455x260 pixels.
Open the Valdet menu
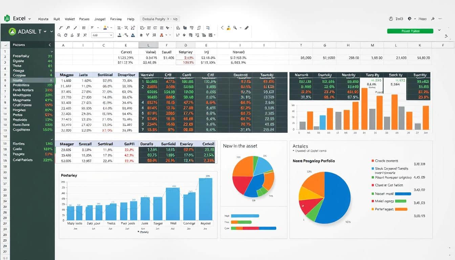point(70,19)
